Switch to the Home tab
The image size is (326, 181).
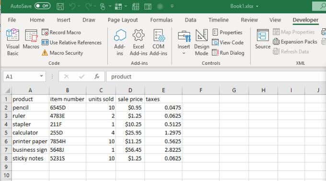click(x=37, y=20)
